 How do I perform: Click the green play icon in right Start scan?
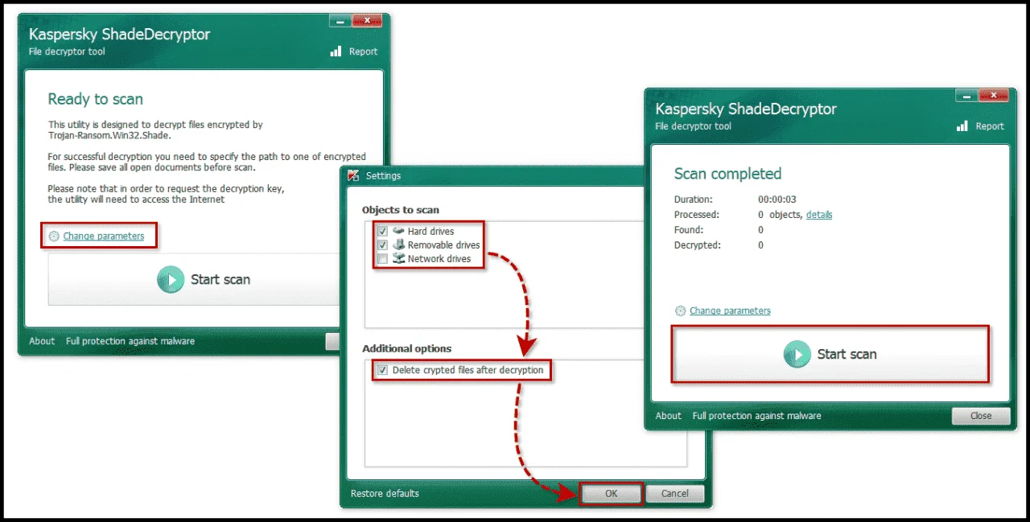click(797, 354)
